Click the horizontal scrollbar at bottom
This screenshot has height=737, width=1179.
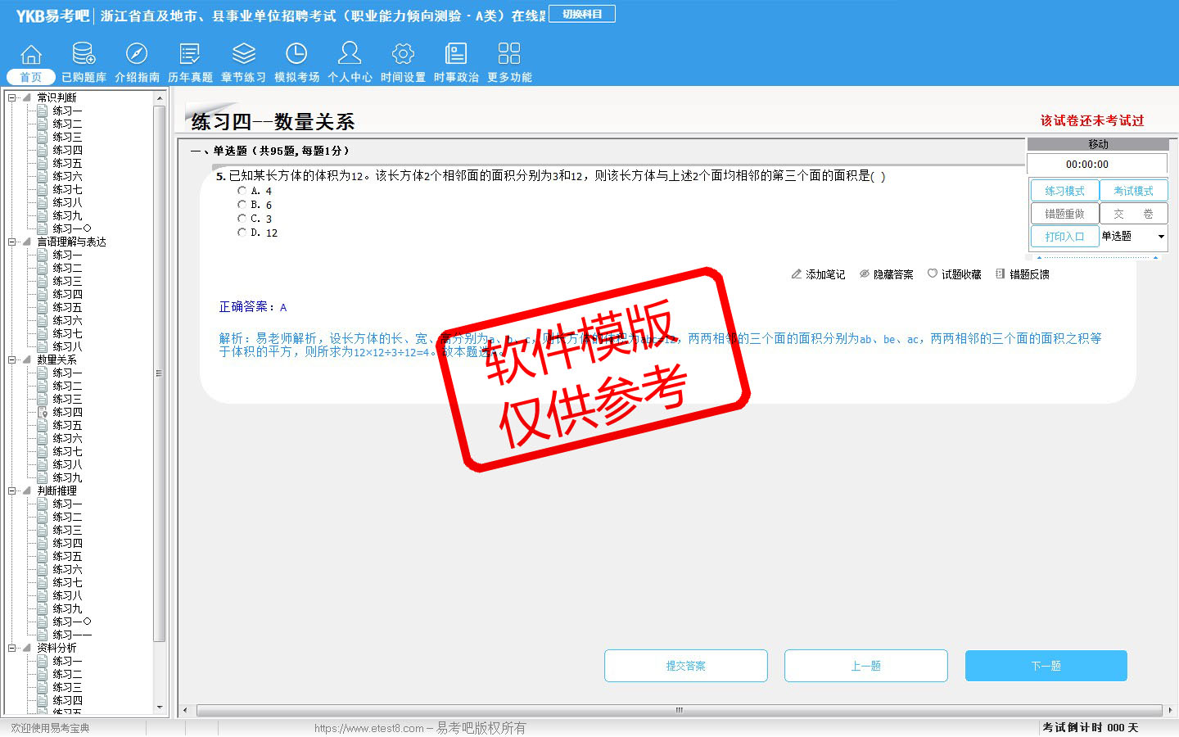click(678, 710)
